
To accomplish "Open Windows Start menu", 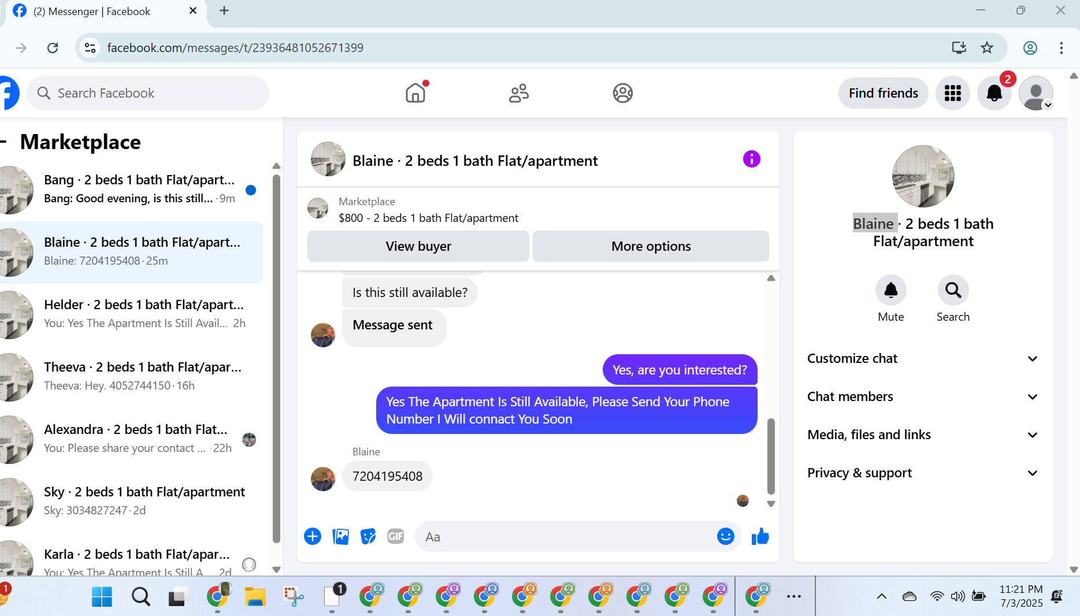I will (x=102, y=596).
